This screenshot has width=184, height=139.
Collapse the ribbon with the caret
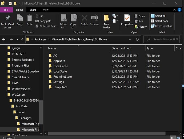pos(174,10)
